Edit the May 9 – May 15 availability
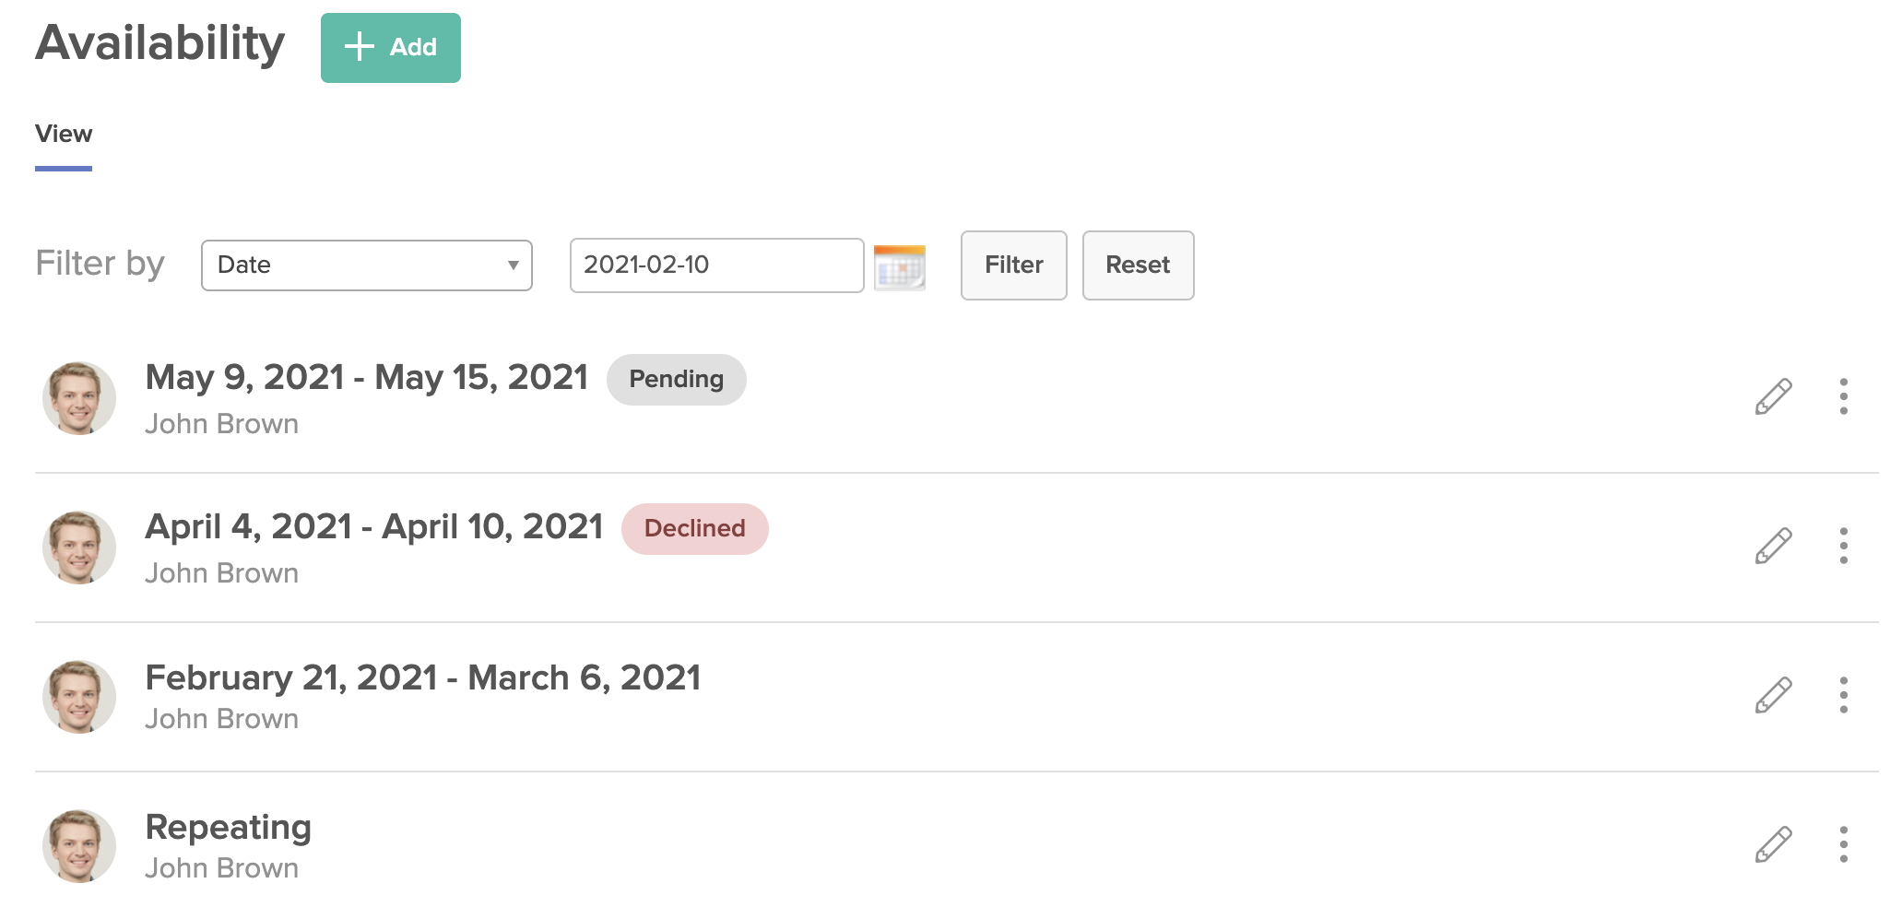Screen dimensions: 1890x907 coord(1772,396)
